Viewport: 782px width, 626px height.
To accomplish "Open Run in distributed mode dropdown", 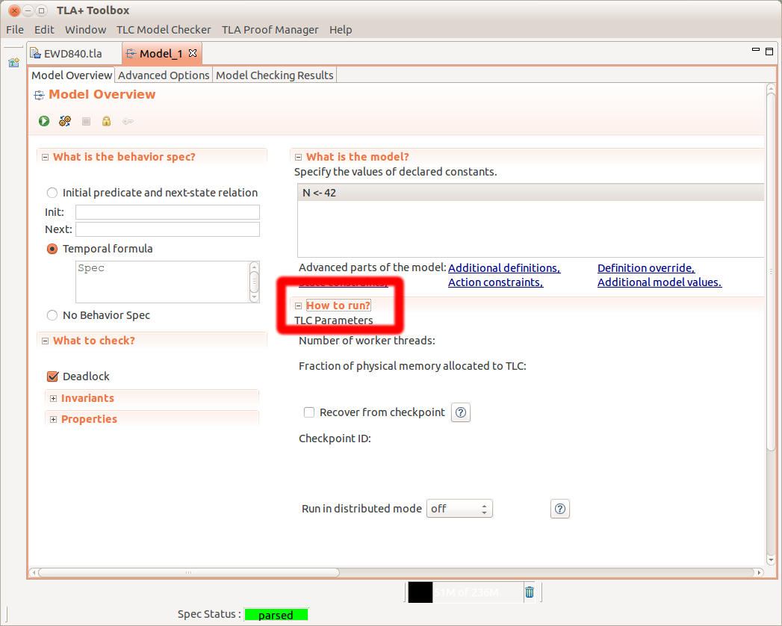I will tap(459, 509).
